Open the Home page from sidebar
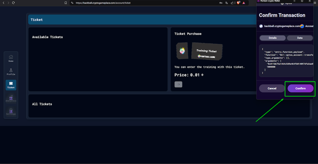Viewport: 318px width, 164px height. pos(11,58)
